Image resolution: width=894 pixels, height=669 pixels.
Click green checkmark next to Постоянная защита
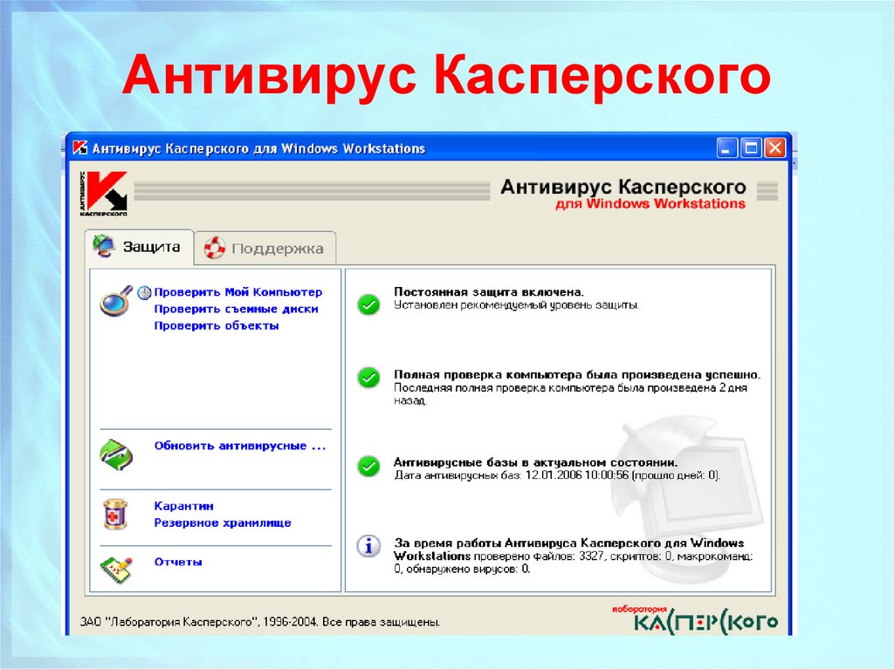[x=368, y=305]
